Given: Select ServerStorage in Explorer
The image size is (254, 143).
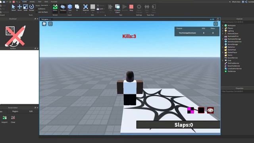Looking at the screenshot, I should pos(233,44).
